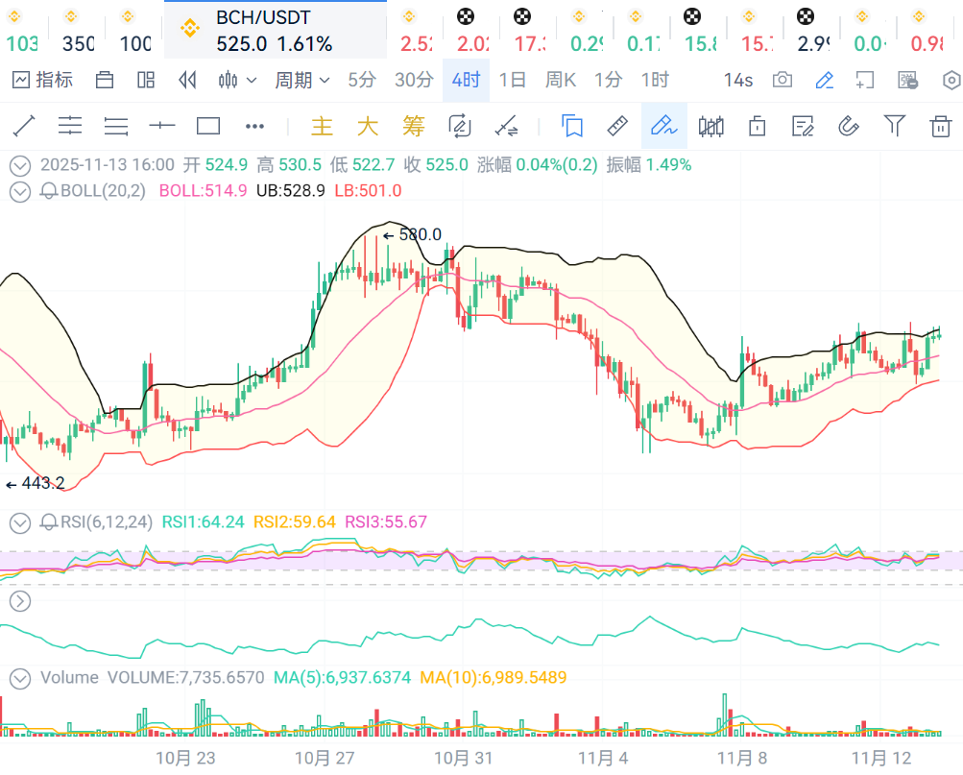Screen dimensions: 963x775
Task: Click the ruler measure tool
Action: click(x=618, y=126)
